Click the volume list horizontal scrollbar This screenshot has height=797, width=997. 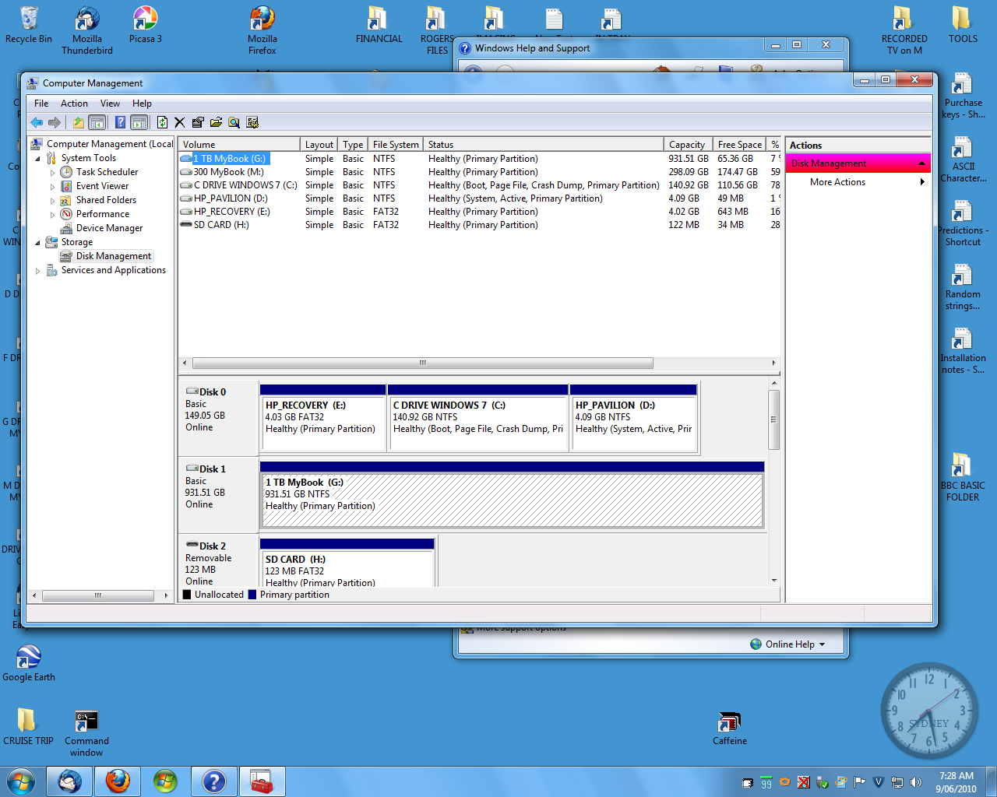[423, 363]
